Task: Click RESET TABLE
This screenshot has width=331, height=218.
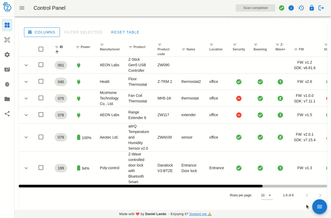Action: coord(125,32)
